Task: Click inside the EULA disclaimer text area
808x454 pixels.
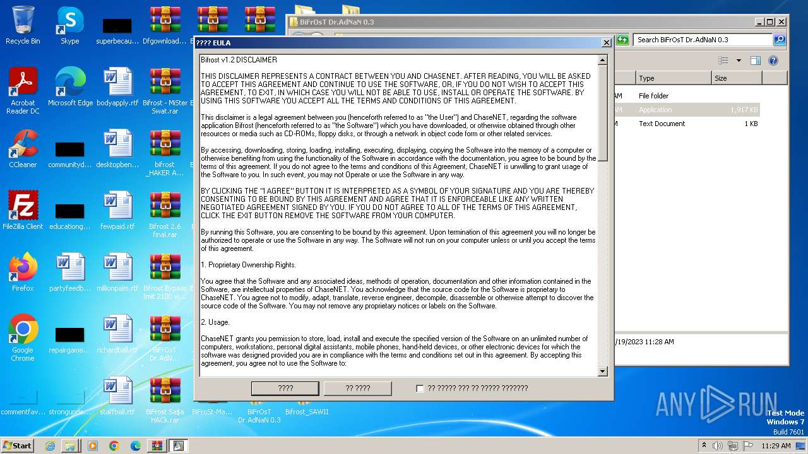Action: pyautogui.click(x=398, y=216)
